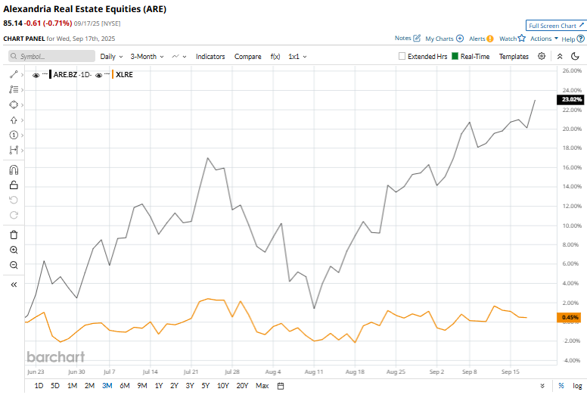This screenshot has width=587, height=395.
Task: Zoom in with magnifier plus icon
Action: tap(14, 250)
